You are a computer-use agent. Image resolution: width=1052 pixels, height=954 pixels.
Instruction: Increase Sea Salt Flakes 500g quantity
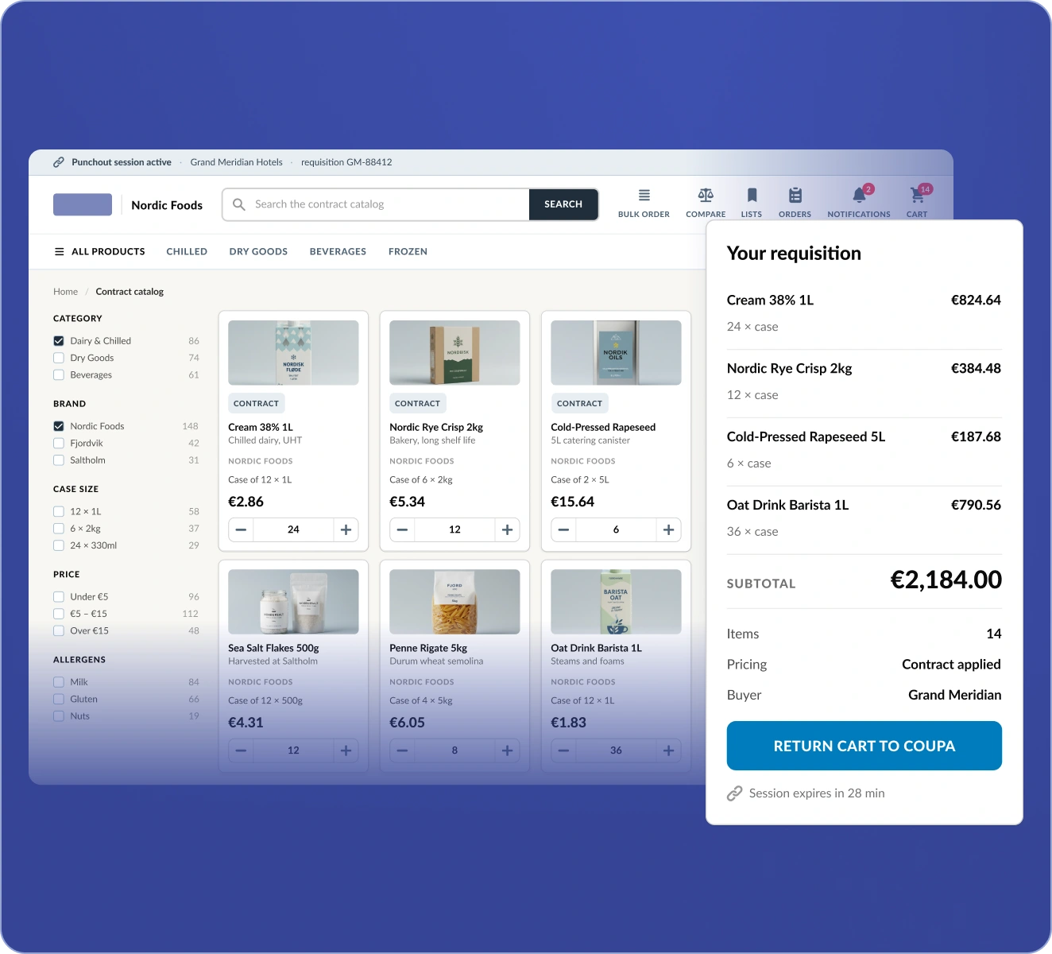(346, 750)
